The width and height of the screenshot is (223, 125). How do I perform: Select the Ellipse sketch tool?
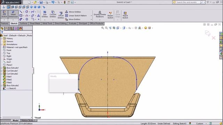click(x=32, y=15)
